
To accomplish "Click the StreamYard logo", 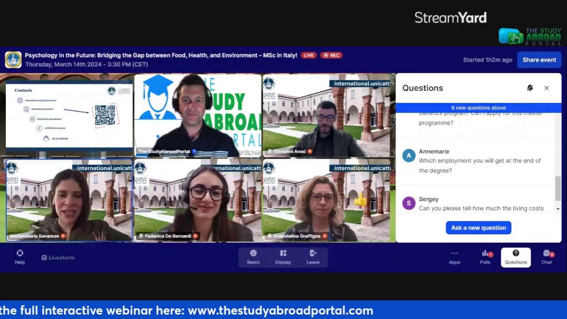I will 450,18.
